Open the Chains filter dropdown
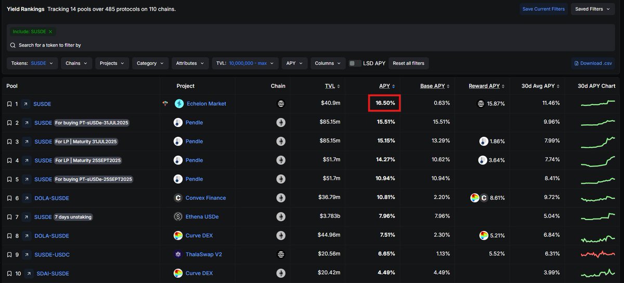 tap(76, 63)
